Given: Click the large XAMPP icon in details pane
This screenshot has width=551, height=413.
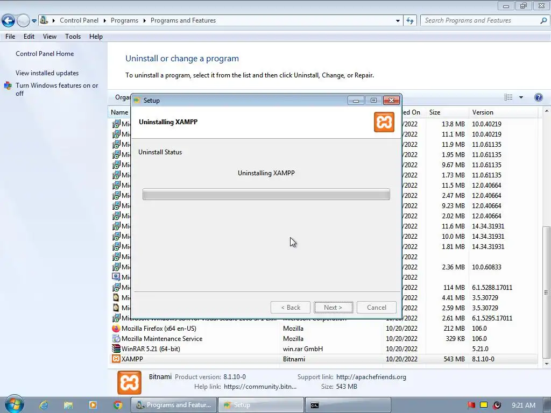Looking at the screenshot, I should (x=129, y=382).
